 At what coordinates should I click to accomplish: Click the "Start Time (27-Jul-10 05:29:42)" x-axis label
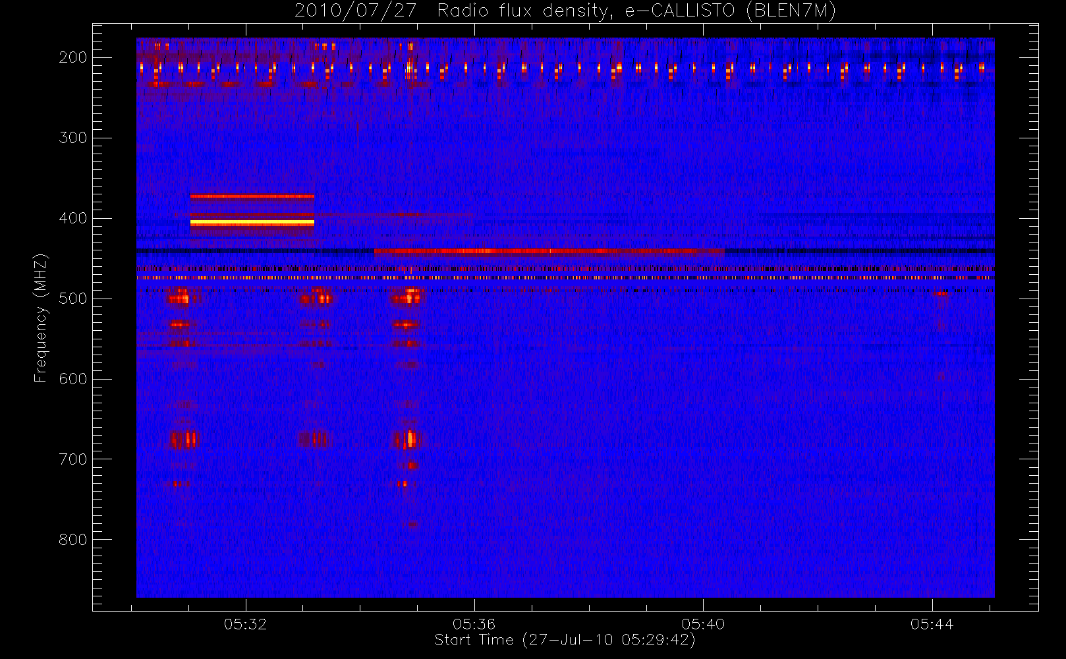point(565,640)
